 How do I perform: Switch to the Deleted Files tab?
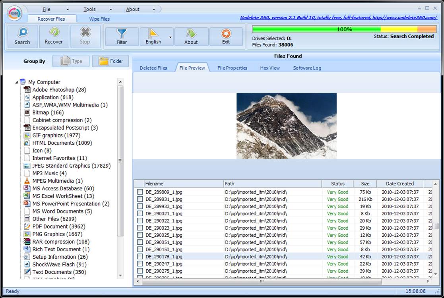[153, 68]
